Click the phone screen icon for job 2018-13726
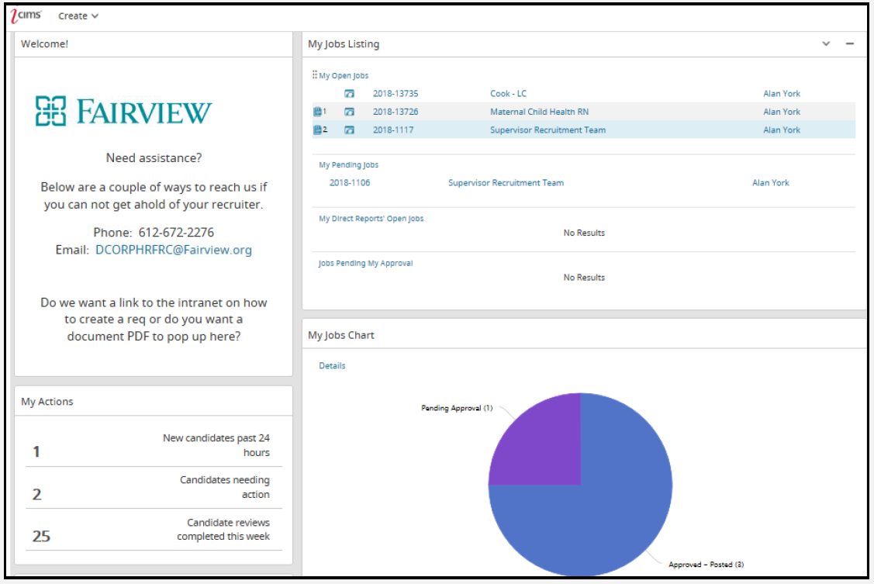874x584 pixels. (350, 112)
